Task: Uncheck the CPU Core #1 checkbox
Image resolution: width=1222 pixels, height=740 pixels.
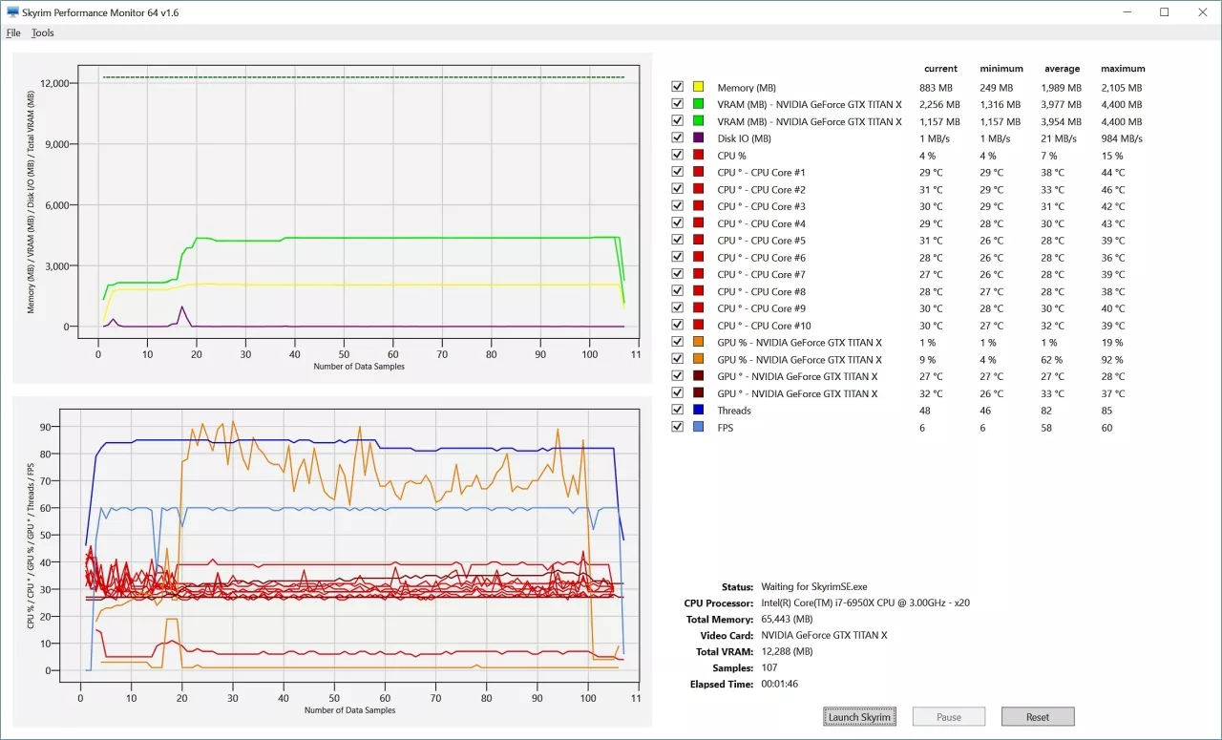Action: click(678, 173)
